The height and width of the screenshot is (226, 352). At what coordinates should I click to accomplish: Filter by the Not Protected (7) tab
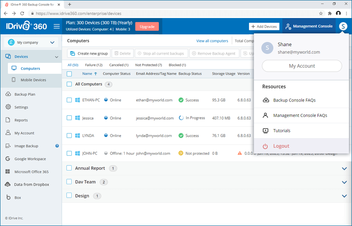148,65
